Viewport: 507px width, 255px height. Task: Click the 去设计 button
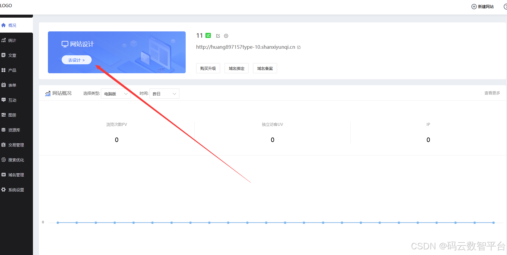click(x=77, y=60)
